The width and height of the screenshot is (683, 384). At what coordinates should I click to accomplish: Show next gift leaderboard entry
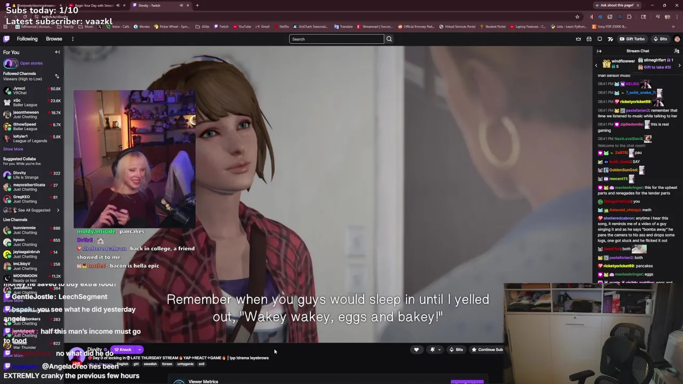pos(679,65)
